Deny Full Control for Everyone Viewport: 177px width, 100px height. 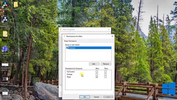[105, 72]
